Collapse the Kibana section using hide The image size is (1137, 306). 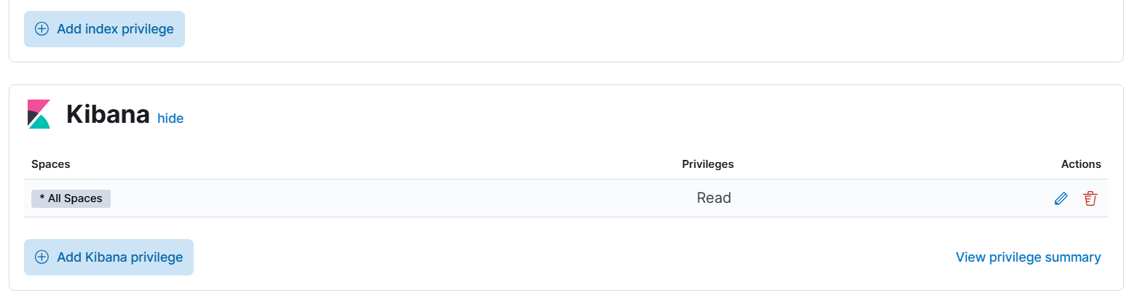[x=170, y=118]
